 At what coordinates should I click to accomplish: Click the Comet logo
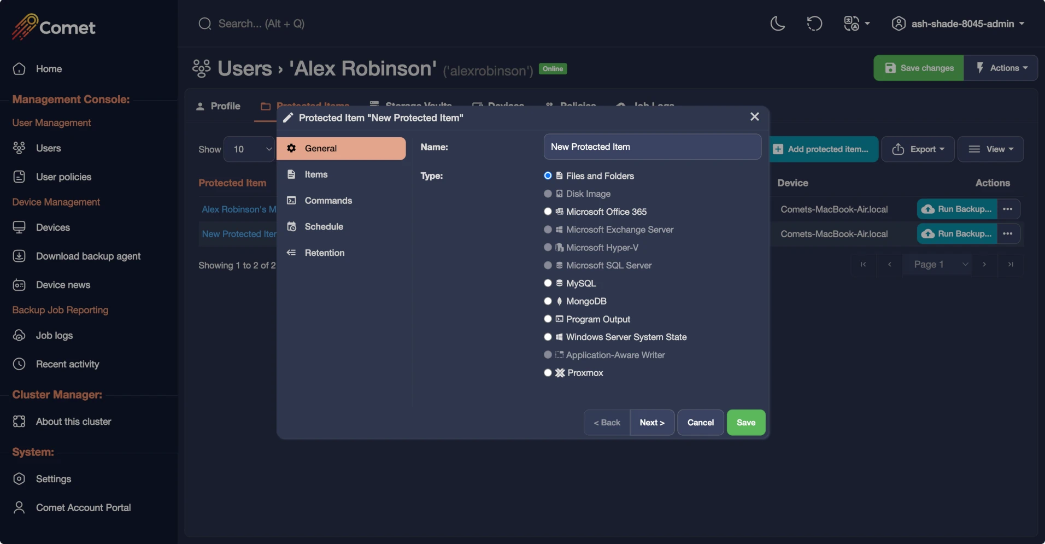[54, 27]
